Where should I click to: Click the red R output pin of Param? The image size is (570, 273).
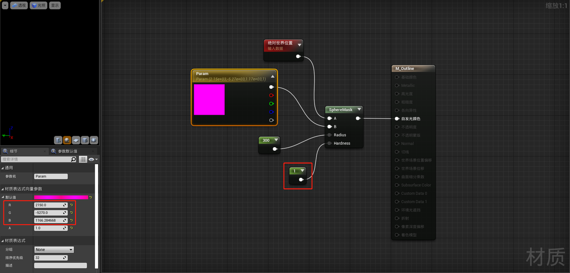point(271,95)
